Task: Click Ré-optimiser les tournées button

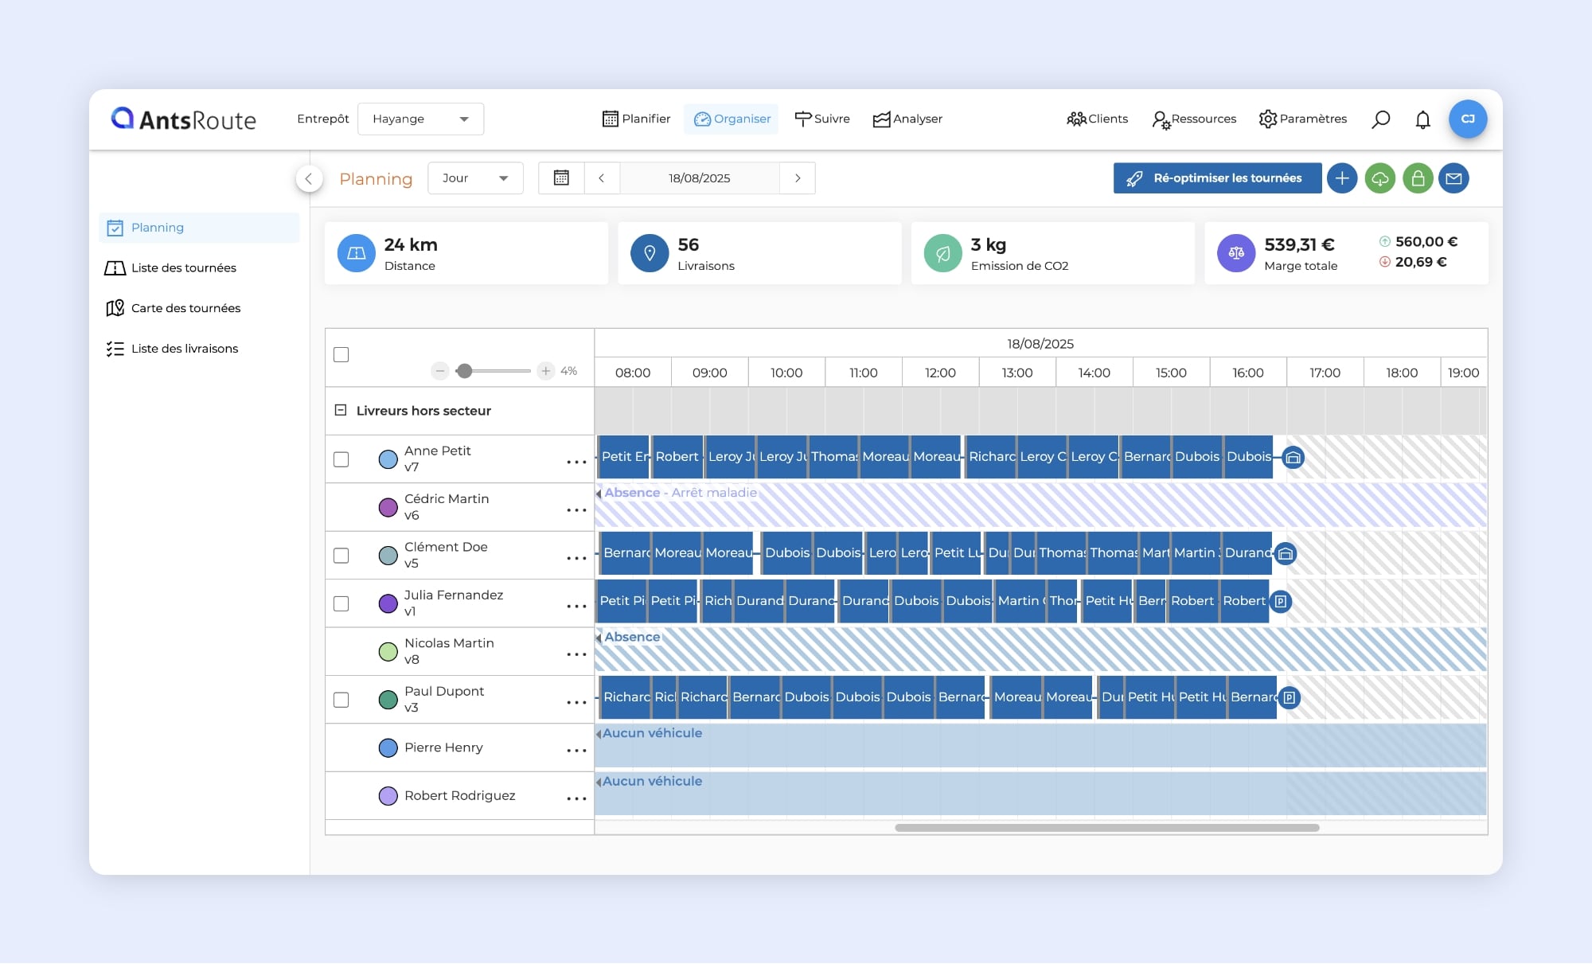Action: click(1216, 178)
